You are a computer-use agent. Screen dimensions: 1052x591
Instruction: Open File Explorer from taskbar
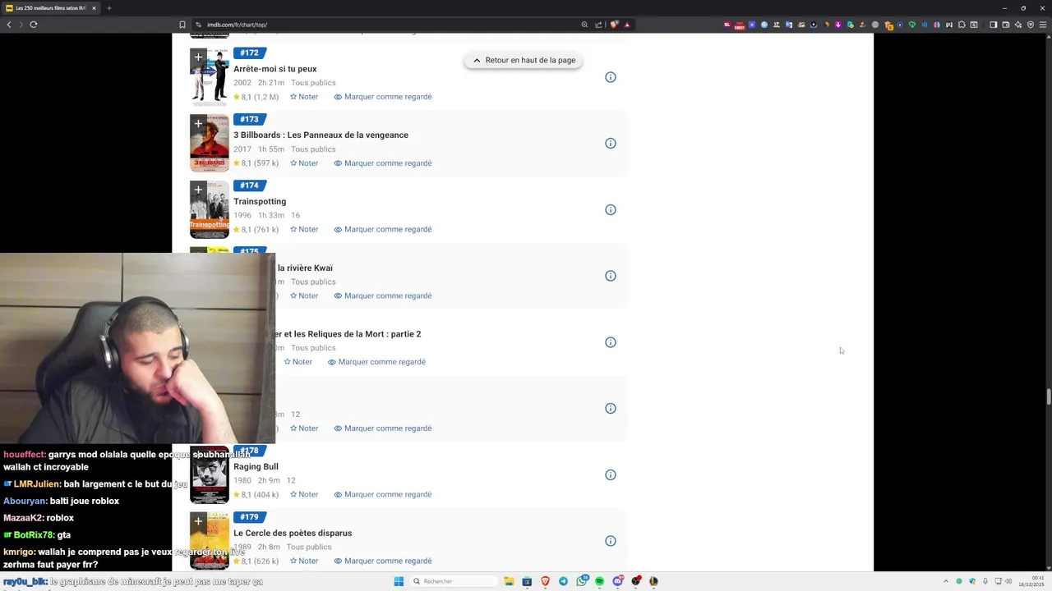point(509,581)
